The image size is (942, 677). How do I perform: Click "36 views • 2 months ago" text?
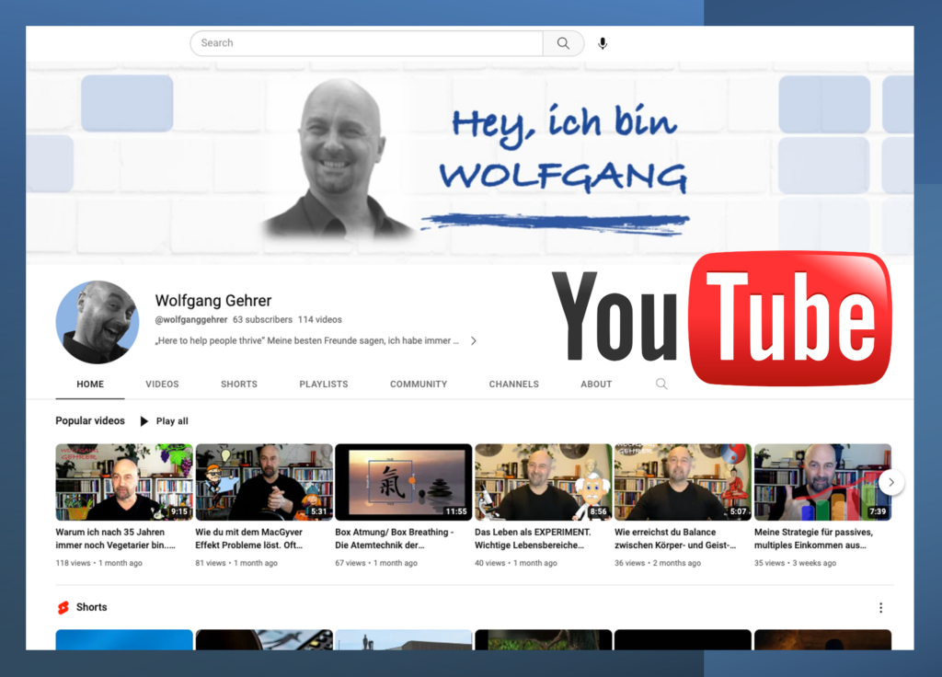coord(658,563)
